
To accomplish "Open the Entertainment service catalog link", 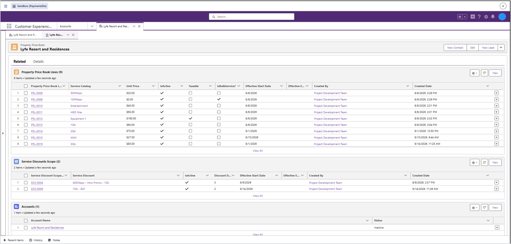I will click(79, 106).
